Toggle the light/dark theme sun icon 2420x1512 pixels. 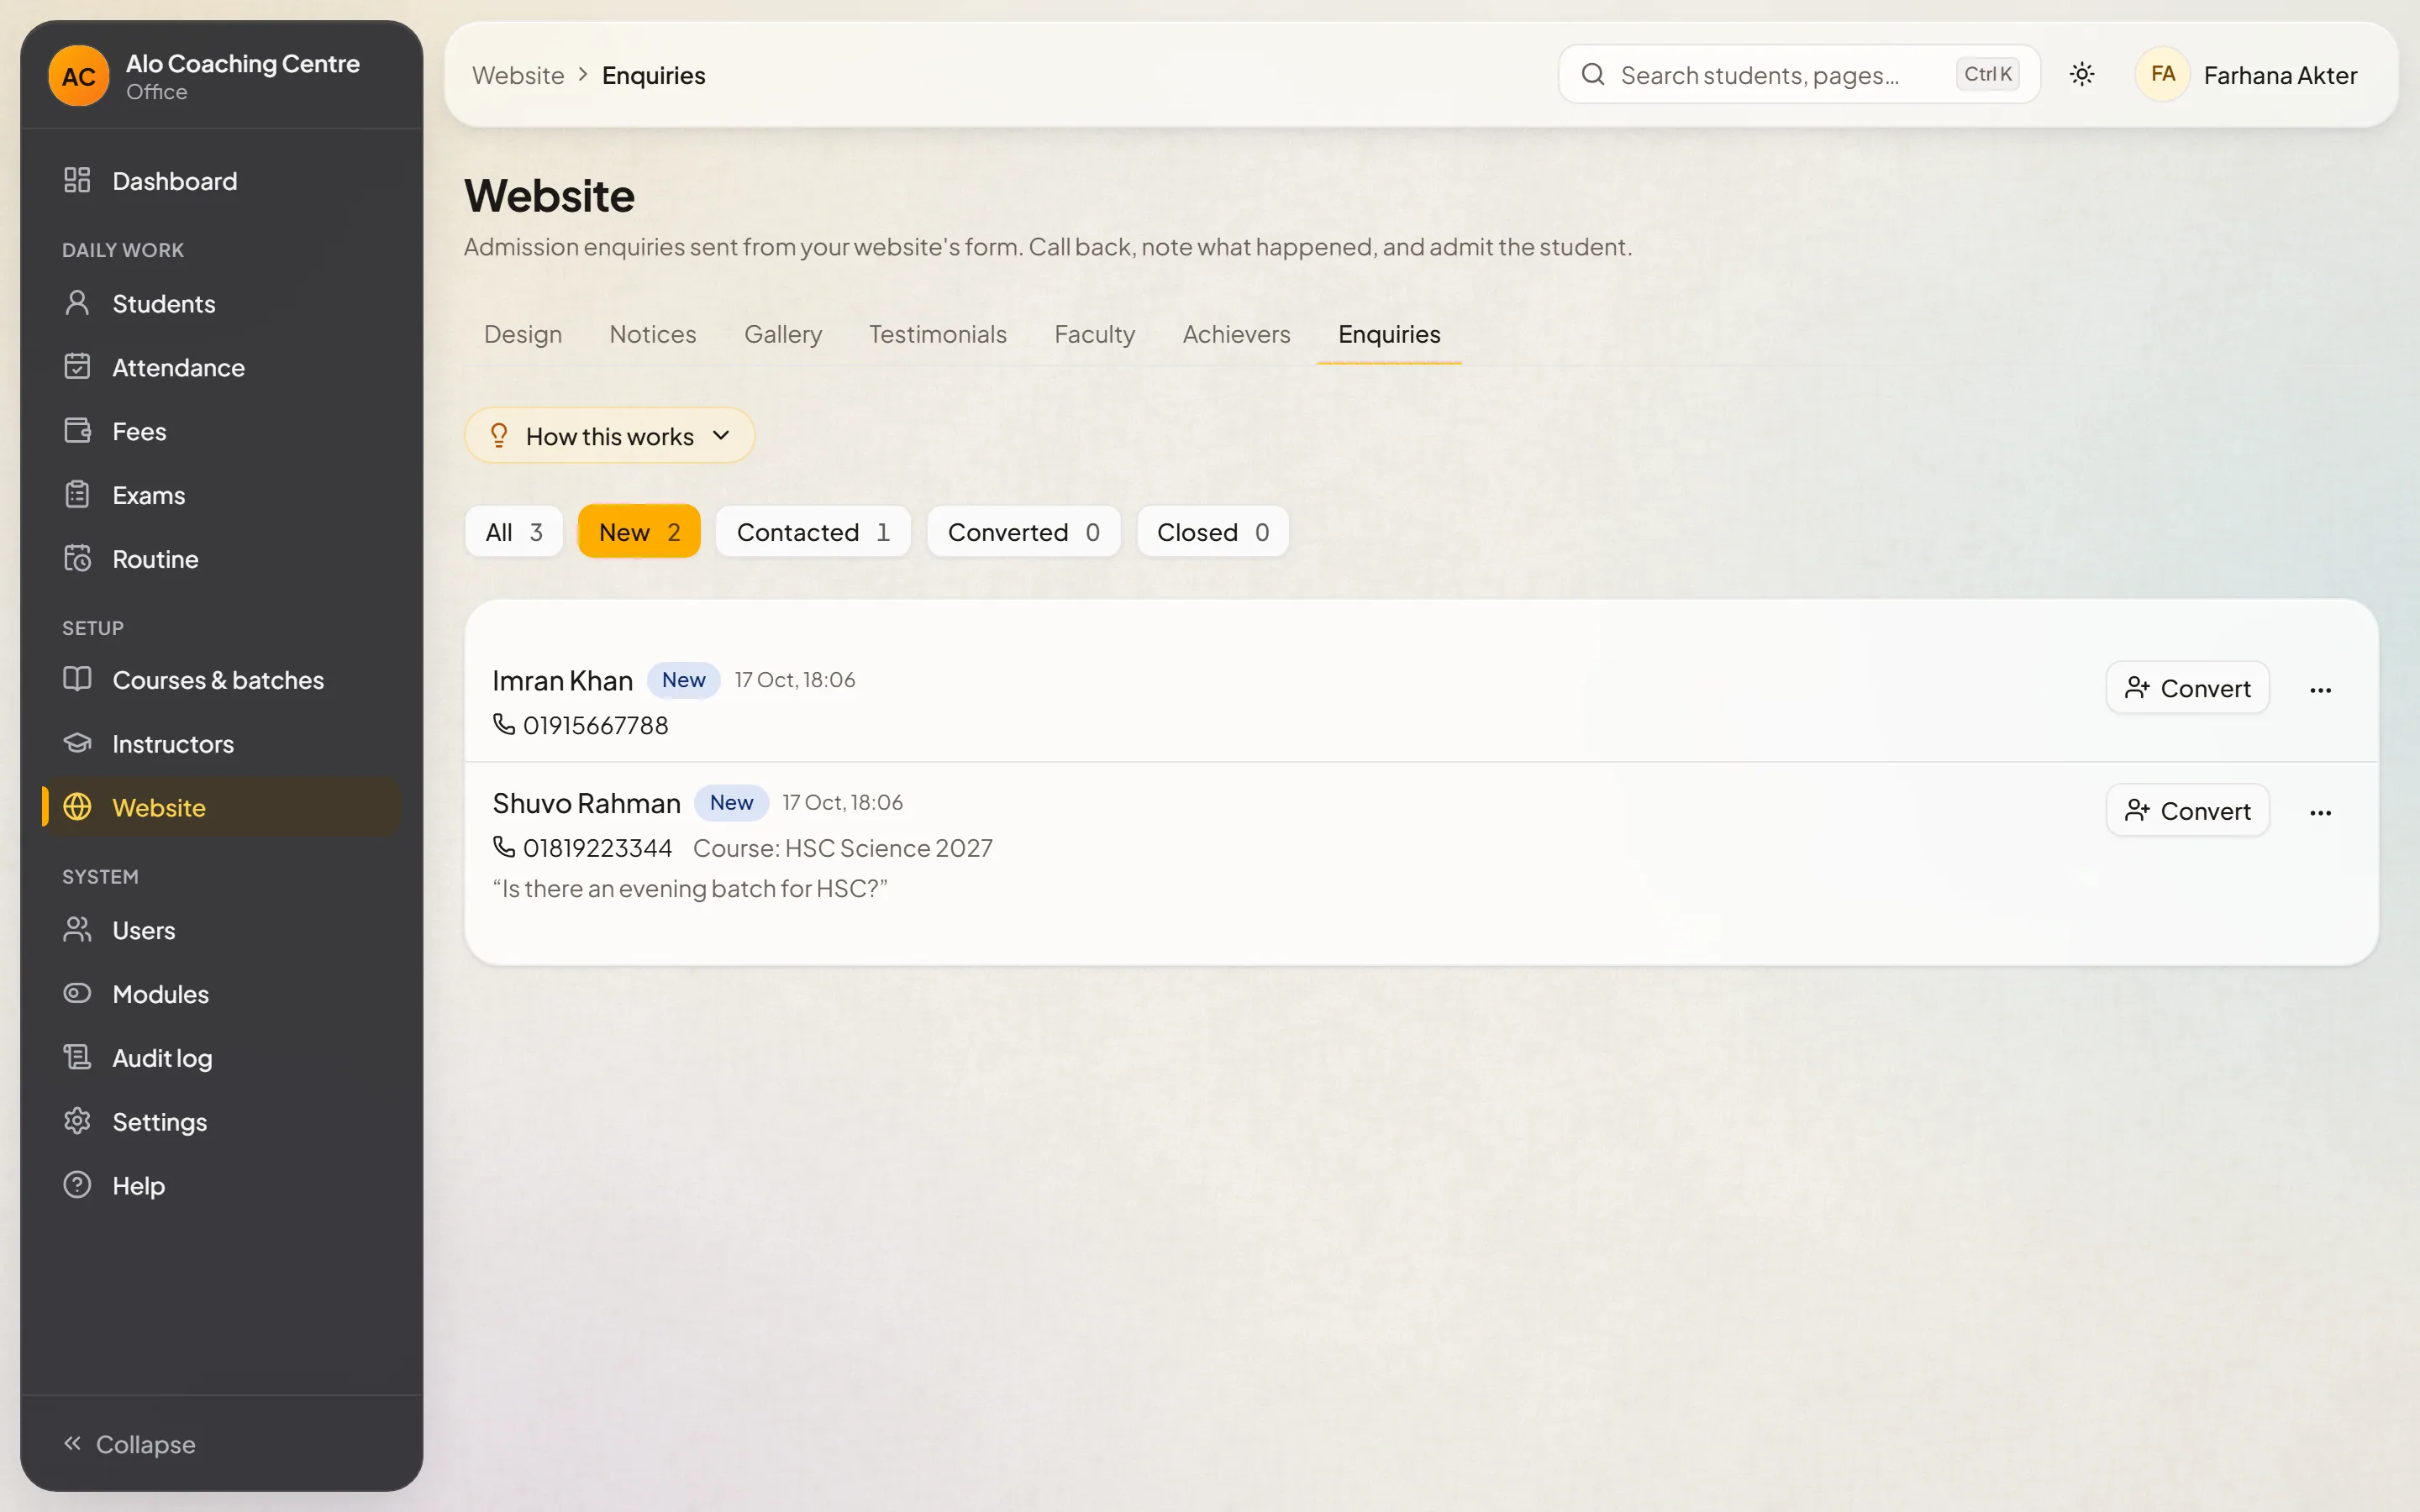(2082, 75)
